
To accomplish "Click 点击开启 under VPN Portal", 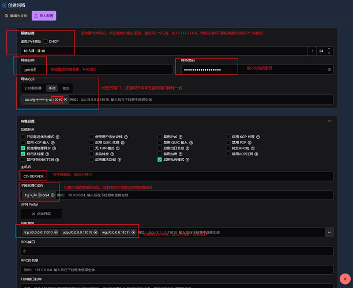I will [x=41, y=214].
